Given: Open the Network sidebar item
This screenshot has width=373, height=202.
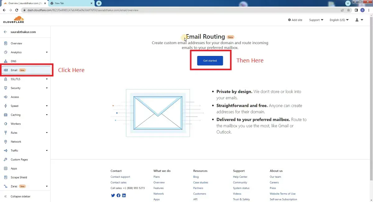Looking at the screenshot, I should 25,142.
